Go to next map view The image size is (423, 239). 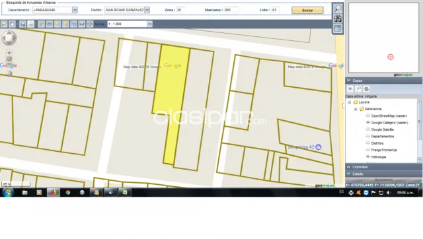click(x=31, y=24)
